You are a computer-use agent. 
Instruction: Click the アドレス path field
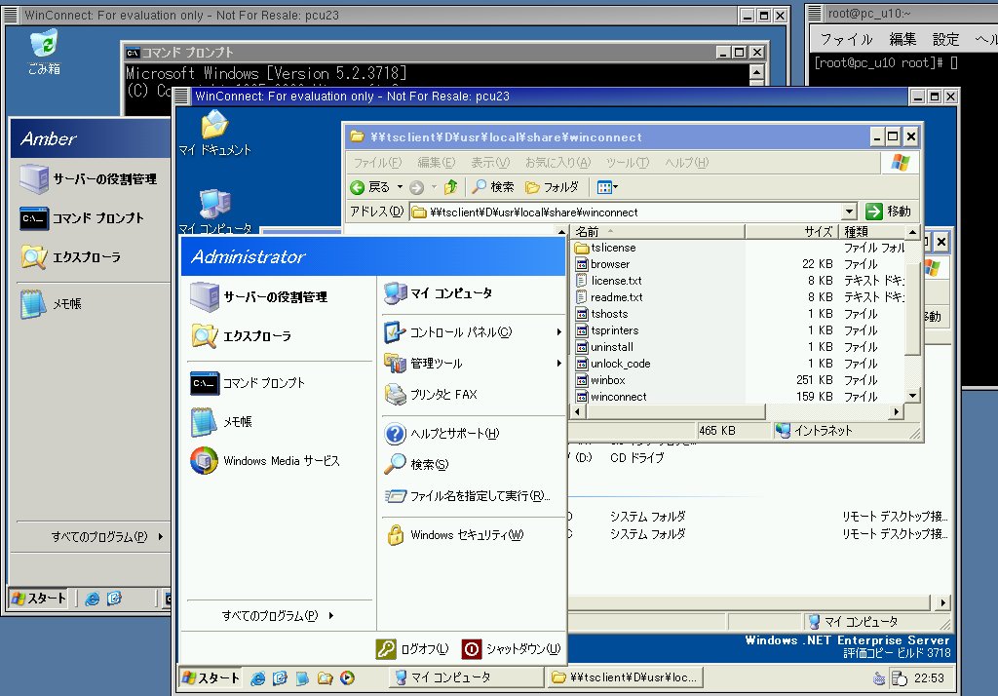pos(627,212)
